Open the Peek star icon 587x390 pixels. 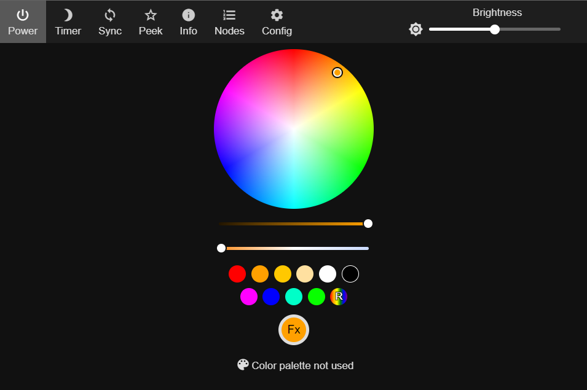[x=151, y=15]
